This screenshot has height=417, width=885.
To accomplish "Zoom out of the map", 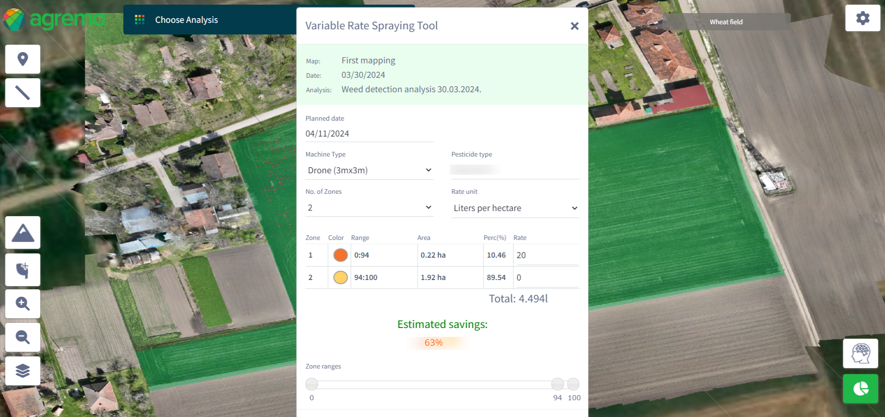I will tap(22, 337).
